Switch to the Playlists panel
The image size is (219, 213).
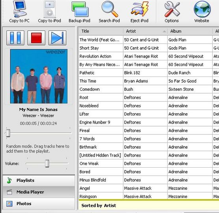[39, 180]
